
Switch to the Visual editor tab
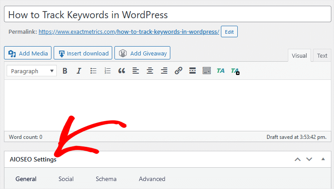299,55
